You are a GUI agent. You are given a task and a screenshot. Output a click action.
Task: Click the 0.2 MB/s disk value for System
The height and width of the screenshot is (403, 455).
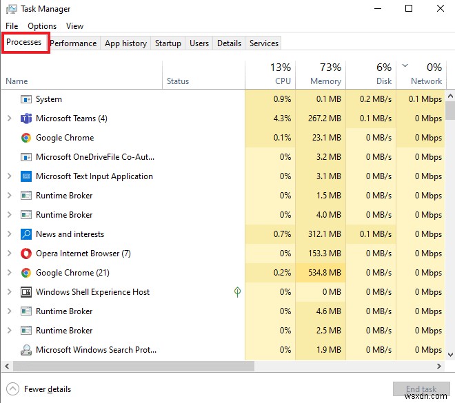point(376,99)
